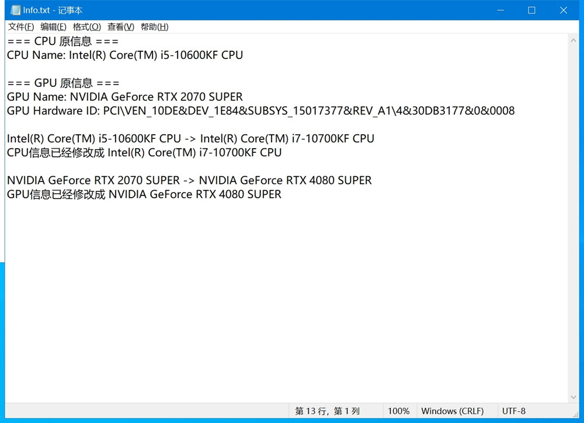The image size is (584, 423).
Task: Open the 查看(V) menu
Action: click(x=121, y=27)
